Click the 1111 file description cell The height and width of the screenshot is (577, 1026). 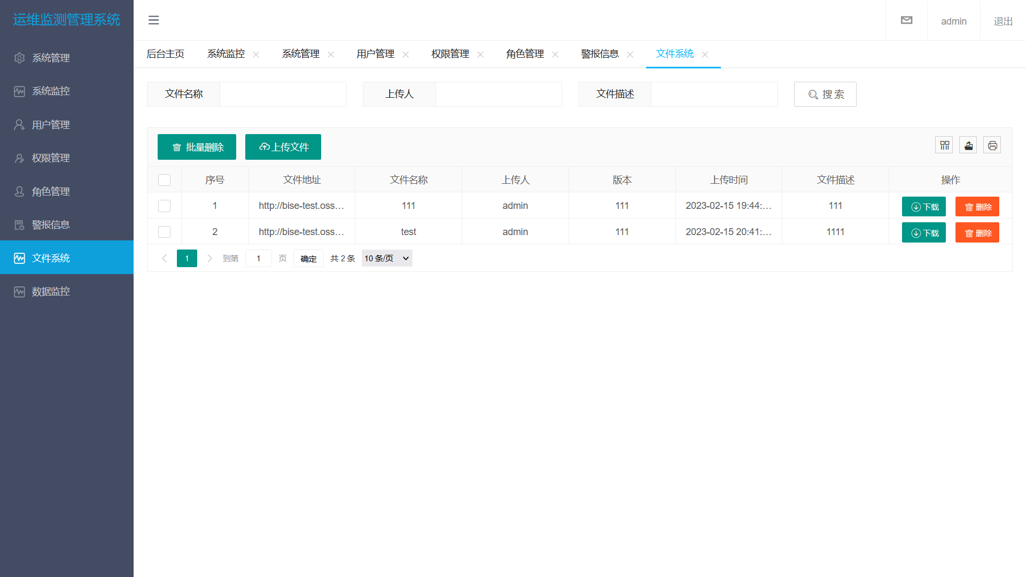pos(836,232)
